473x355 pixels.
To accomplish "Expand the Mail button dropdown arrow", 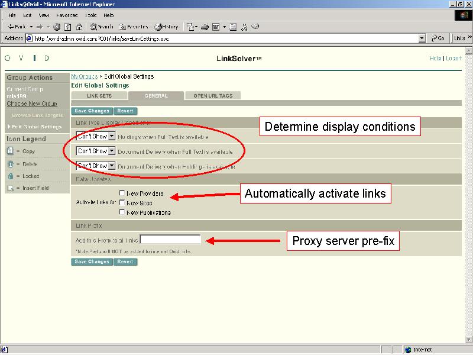I will 196,27.
